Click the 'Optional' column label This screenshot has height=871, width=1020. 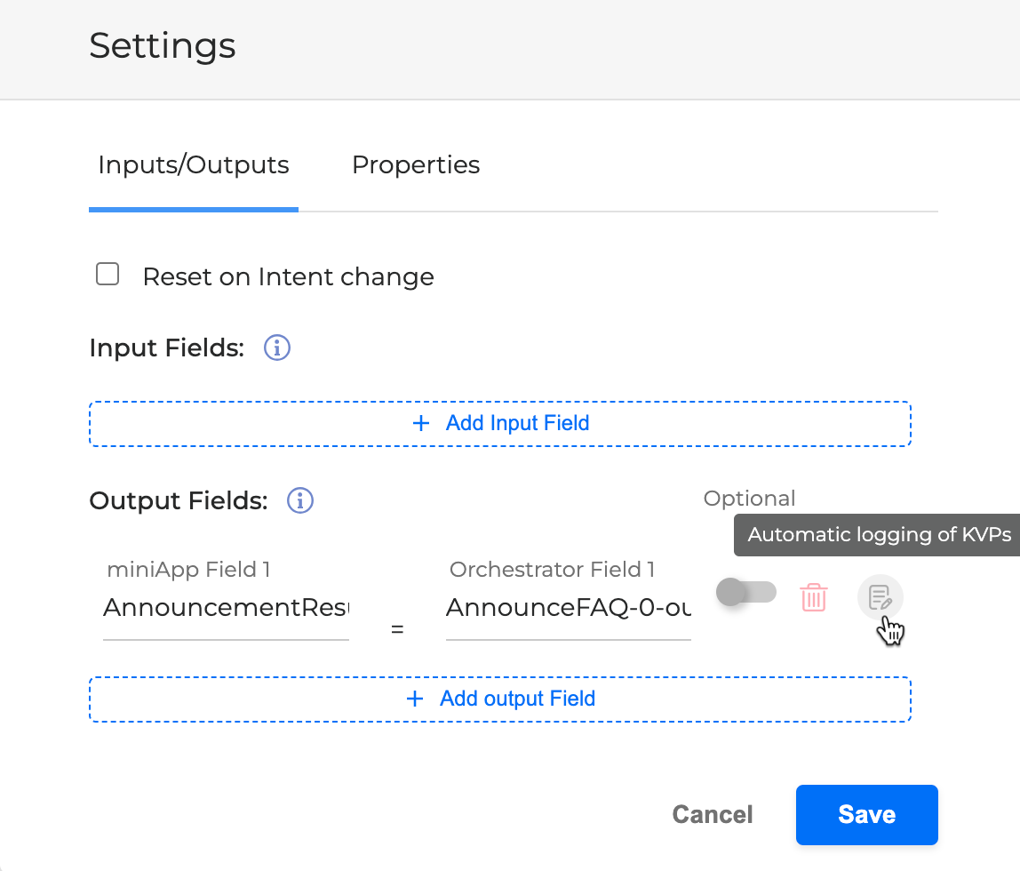(x=749, y=499)
